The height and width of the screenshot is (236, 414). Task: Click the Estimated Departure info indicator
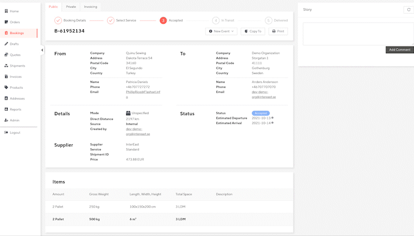(x=272, y=118)
